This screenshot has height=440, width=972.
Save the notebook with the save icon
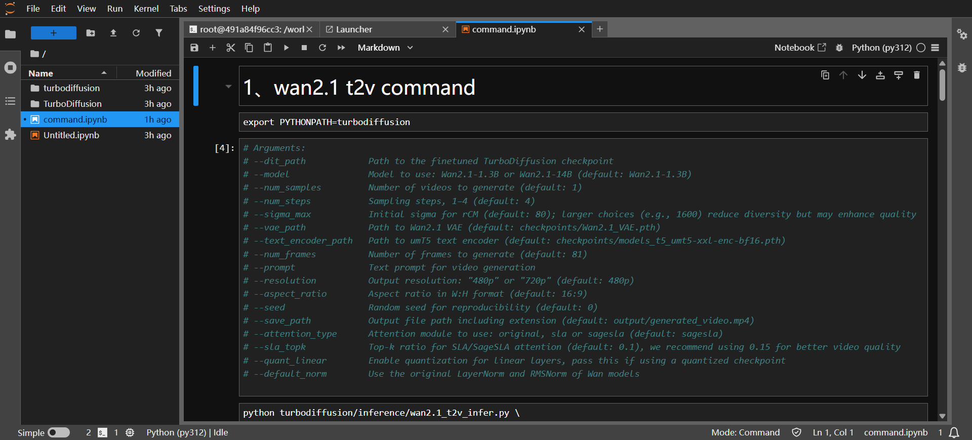[194, 48]
